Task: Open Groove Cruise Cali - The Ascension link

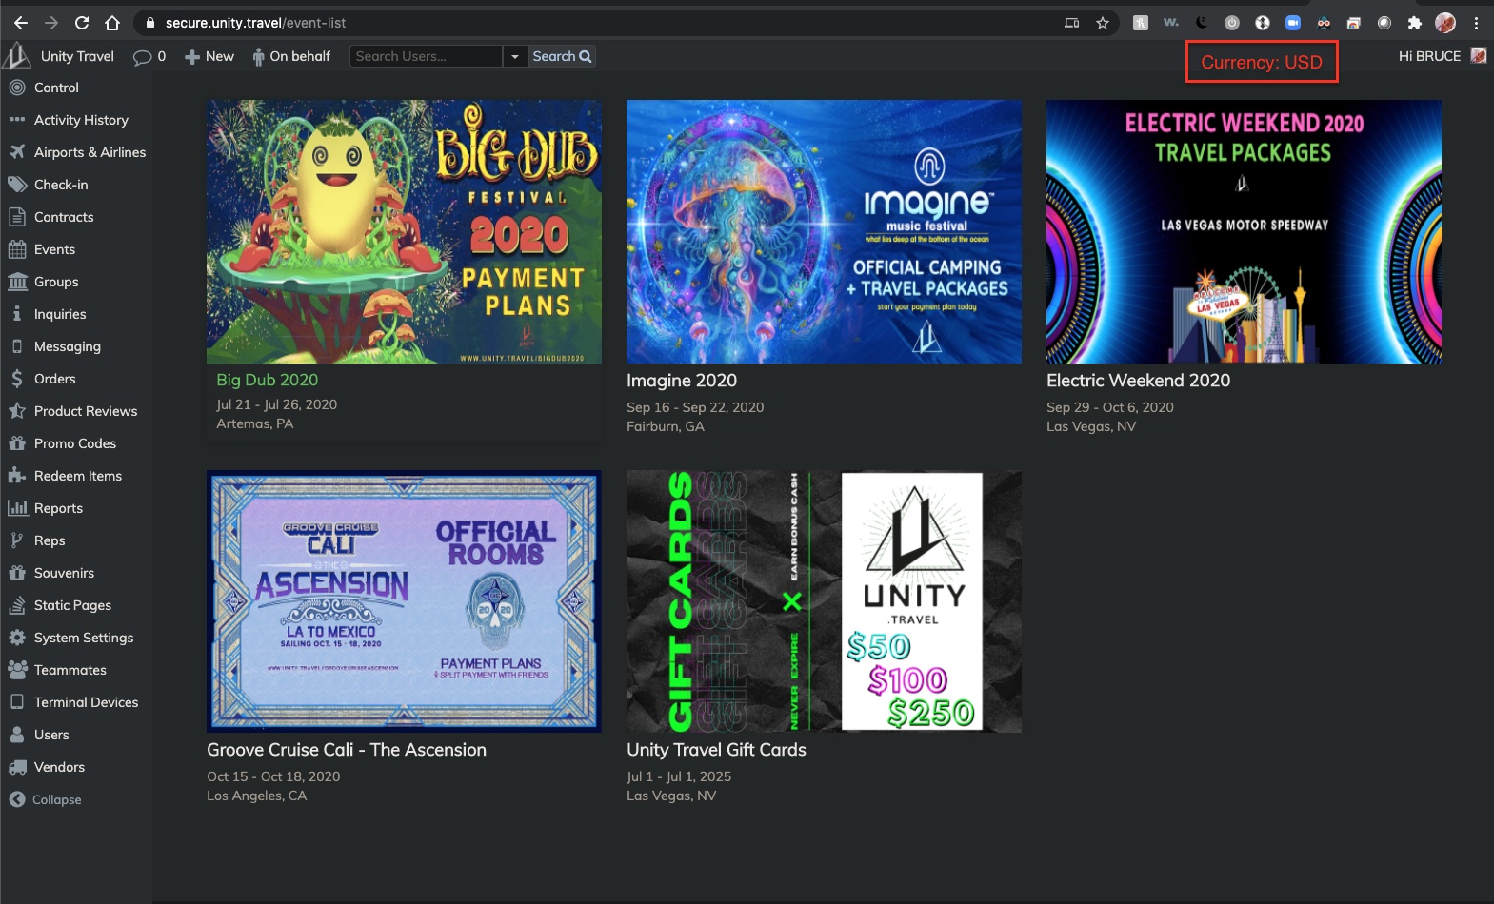Action: [x=347, y=750]
